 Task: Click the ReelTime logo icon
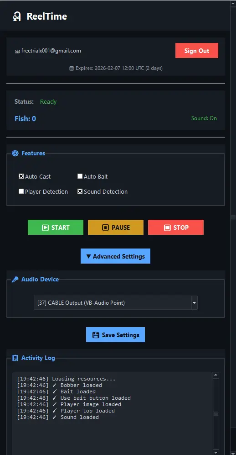point(17,16)
